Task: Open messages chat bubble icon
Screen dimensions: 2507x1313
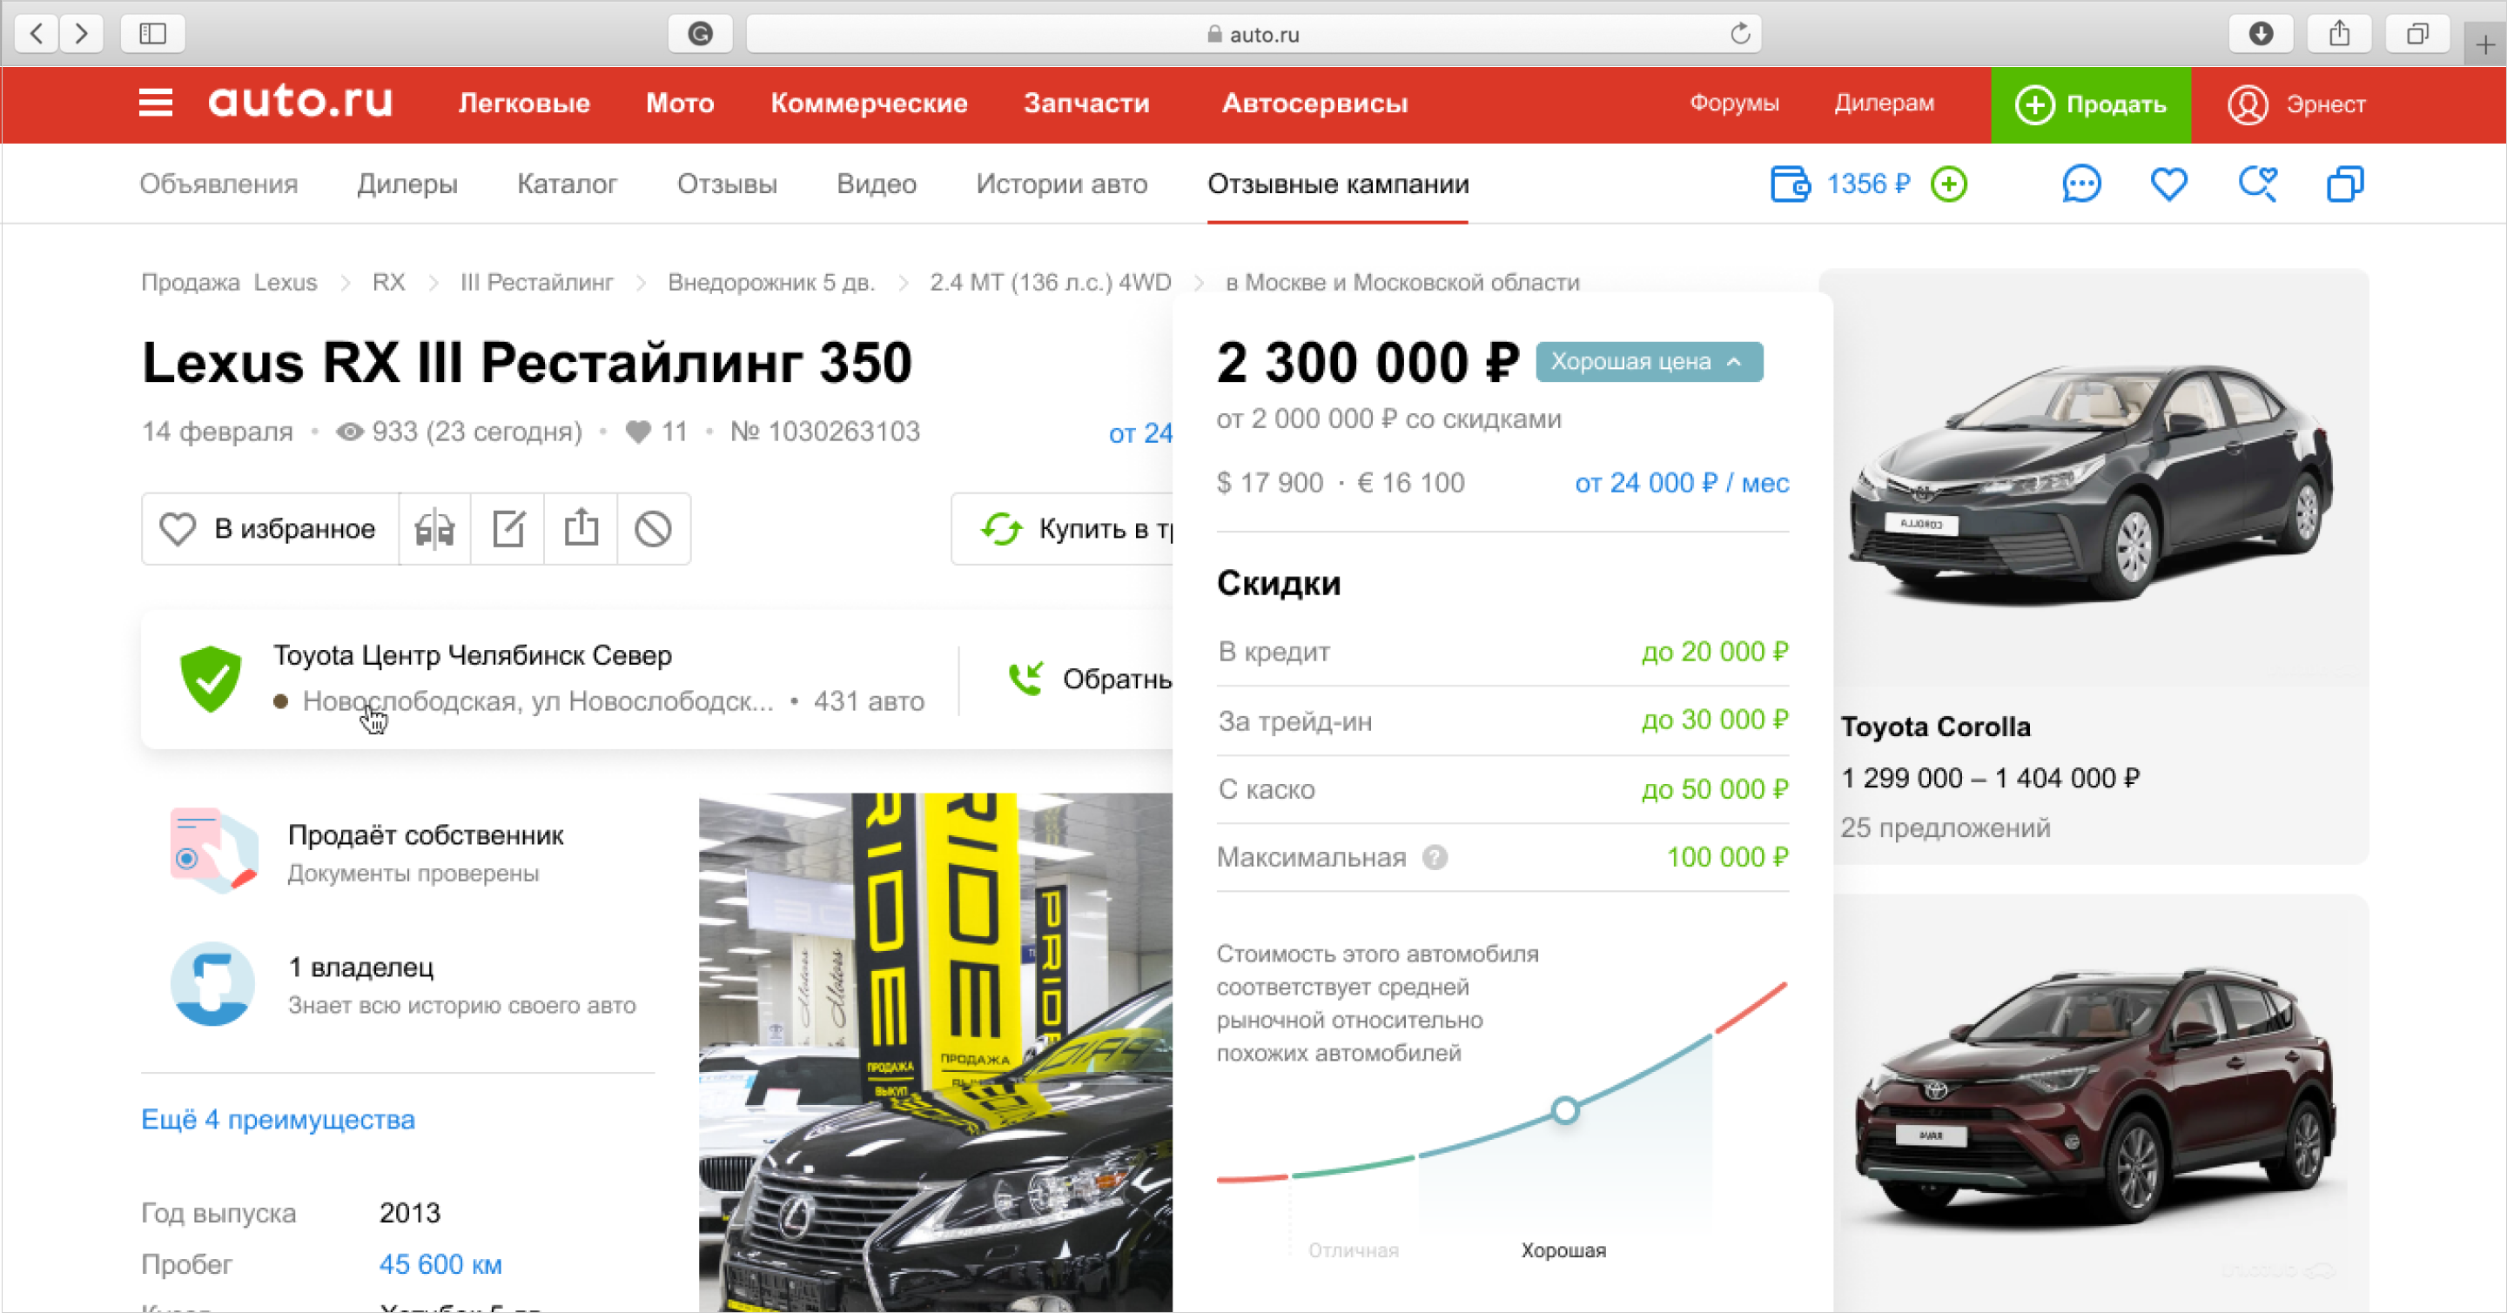Action: (2081, 184)
